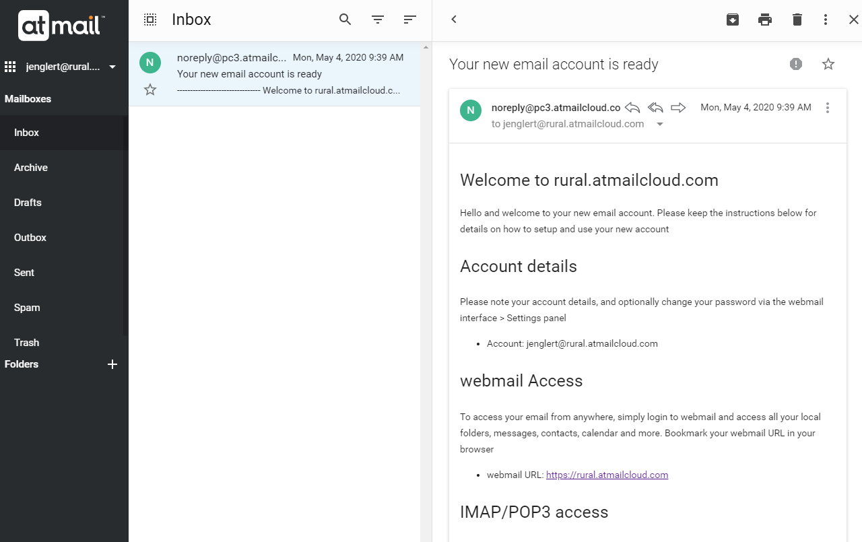Open the Drafts mailbox
862x542 pixels.
click(64, 203)
